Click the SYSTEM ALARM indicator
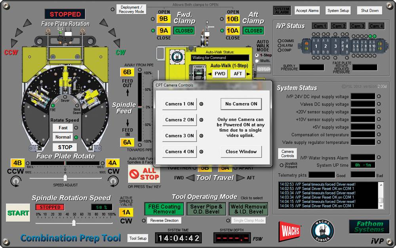396x248 pixels. (x=282, y=11)
